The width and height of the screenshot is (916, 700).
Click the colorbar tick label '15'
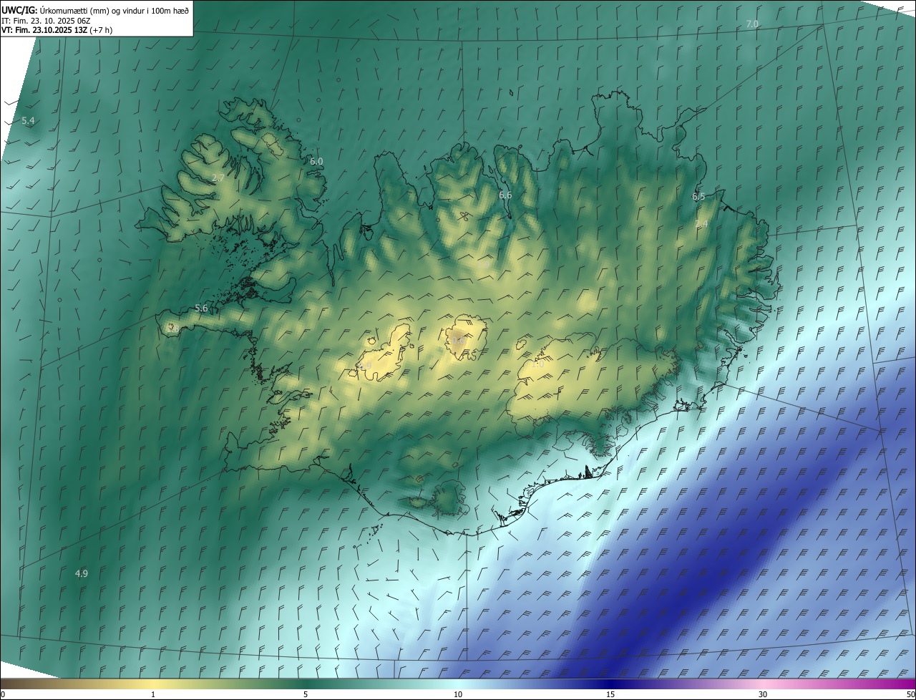[610, 694]
